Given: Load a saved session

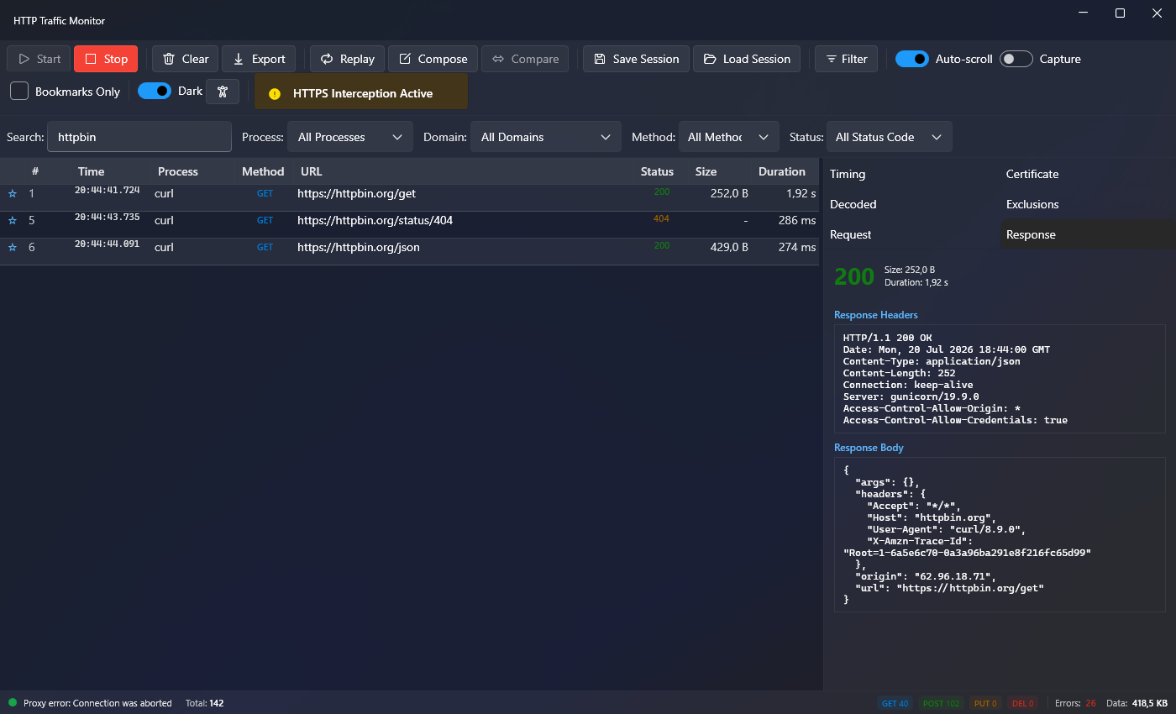Looking at the screenshot, I should coord(747,59).
